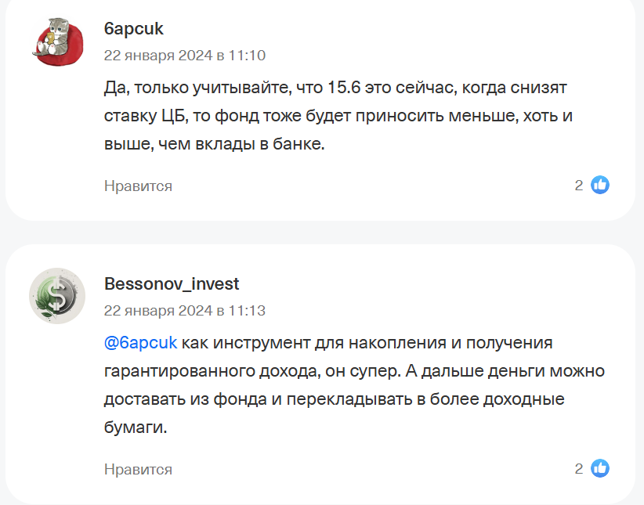Open 6apcuk's profile via the username

click(x=134, y=28)
